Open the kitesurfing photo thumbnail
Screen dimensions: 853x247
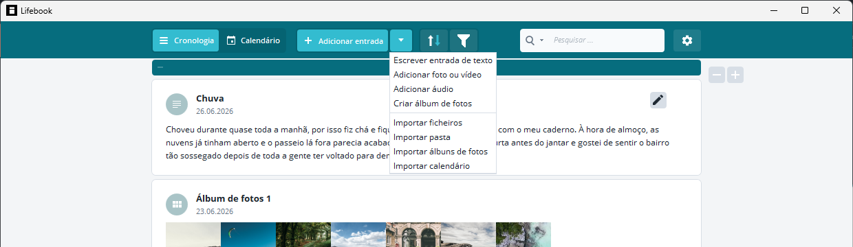tap(248, 235)
